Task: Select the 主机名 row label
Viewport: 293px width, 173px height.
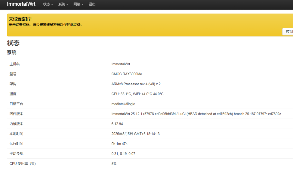Action: click(15, 64)
